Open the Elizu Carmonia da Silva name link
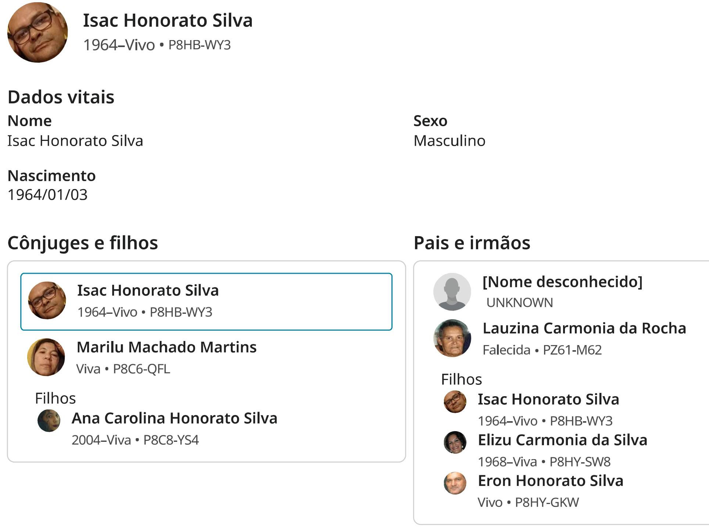The image size is (709, 529). tap(563, 440)
